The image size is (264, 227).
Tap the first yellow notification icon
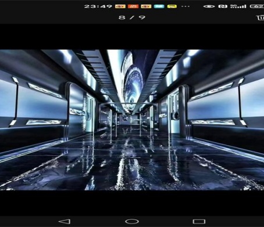120,6
